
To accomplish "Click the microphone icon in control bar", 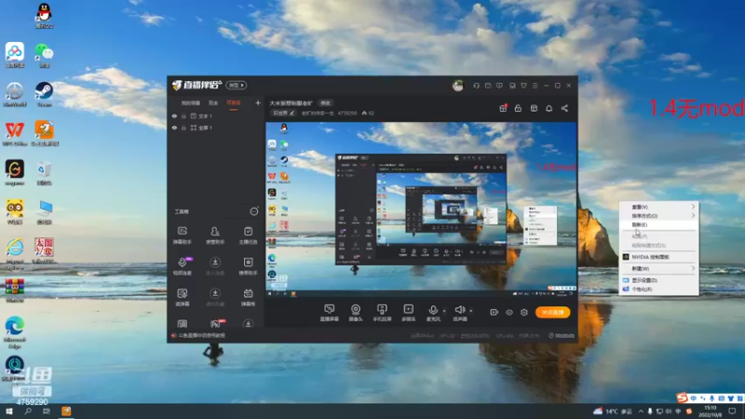I will coord(433,310).
